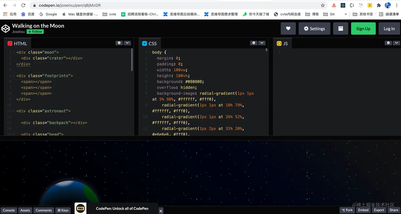Expand the CSS editor dropdown arrow
This screenshot has width=401, height=214.
[262, 43]
